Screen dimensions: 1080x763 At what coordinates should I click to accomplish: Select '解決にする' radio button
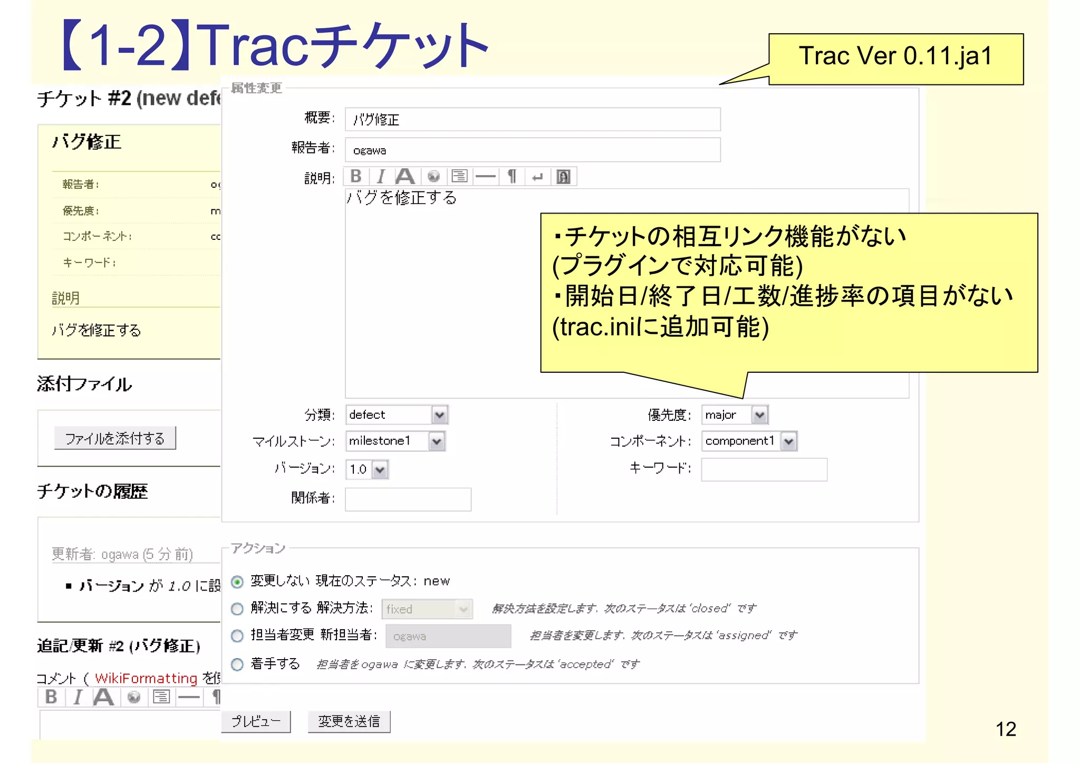[x=237, y=609]
